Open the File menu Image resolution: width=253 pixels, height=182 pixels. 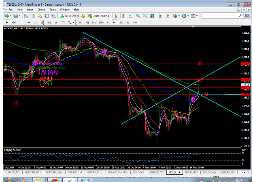(x=11, y=10)
